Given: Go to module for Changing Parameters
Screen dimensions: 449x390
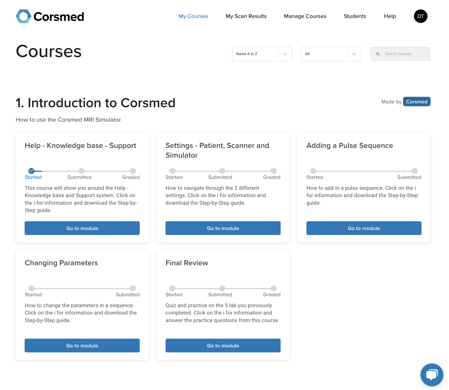Looking at the screenshot, I should [82, 345].
